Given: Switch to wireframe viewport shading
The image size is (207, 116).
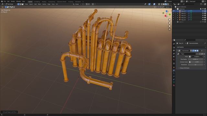Looking at the screenshot, I should click(162, 4).
